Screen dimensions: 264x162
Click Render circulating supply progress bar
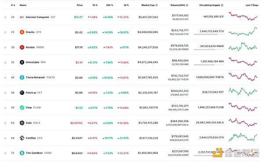(x=209, y=50)
